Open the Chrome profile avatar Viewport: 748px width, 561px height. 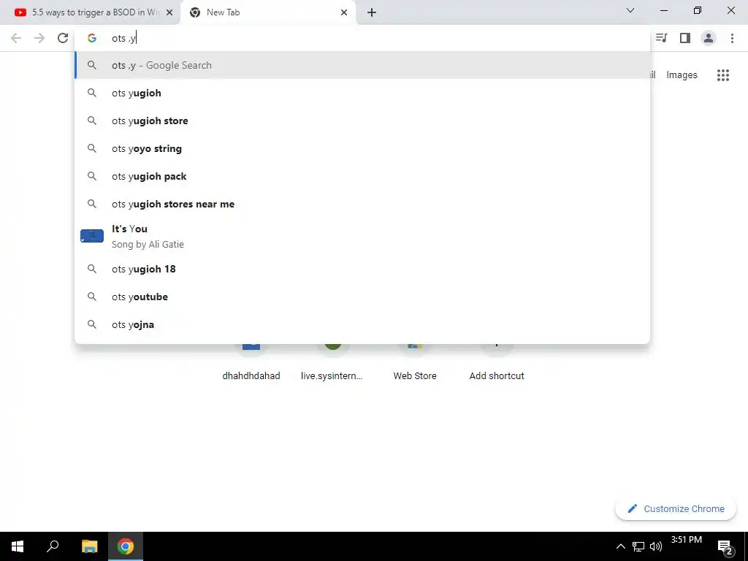(x=709, y=38)
